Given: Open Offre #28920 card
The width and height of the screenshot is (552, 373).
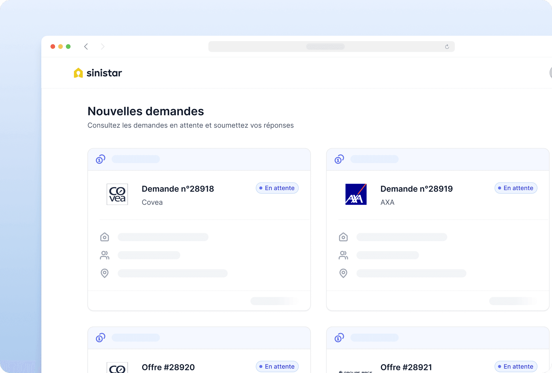Looking at the screenshot, I should click(168, 367).
